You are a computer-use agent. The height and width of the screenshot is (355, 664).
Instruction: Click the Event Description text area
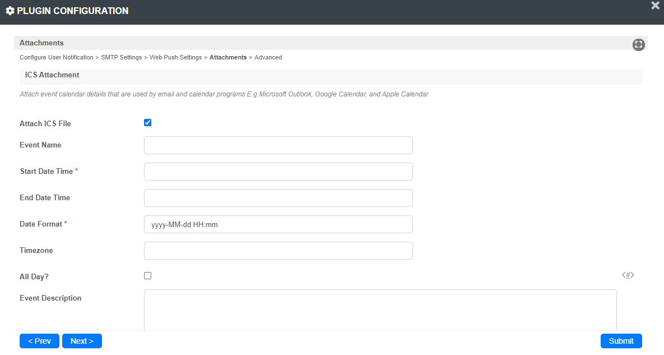tap(380, 310)
